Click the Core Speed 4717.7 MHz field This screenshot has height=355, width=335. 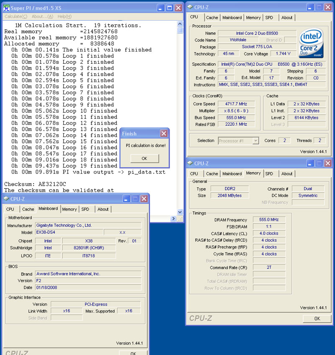tap(236, 104)
